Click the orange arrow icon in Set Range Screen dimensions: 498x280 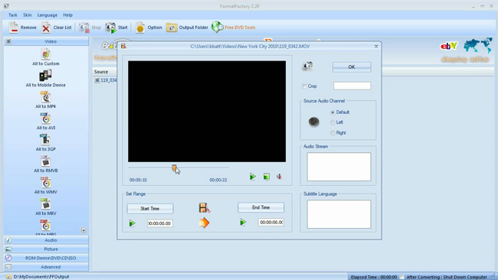click(204, 223)
